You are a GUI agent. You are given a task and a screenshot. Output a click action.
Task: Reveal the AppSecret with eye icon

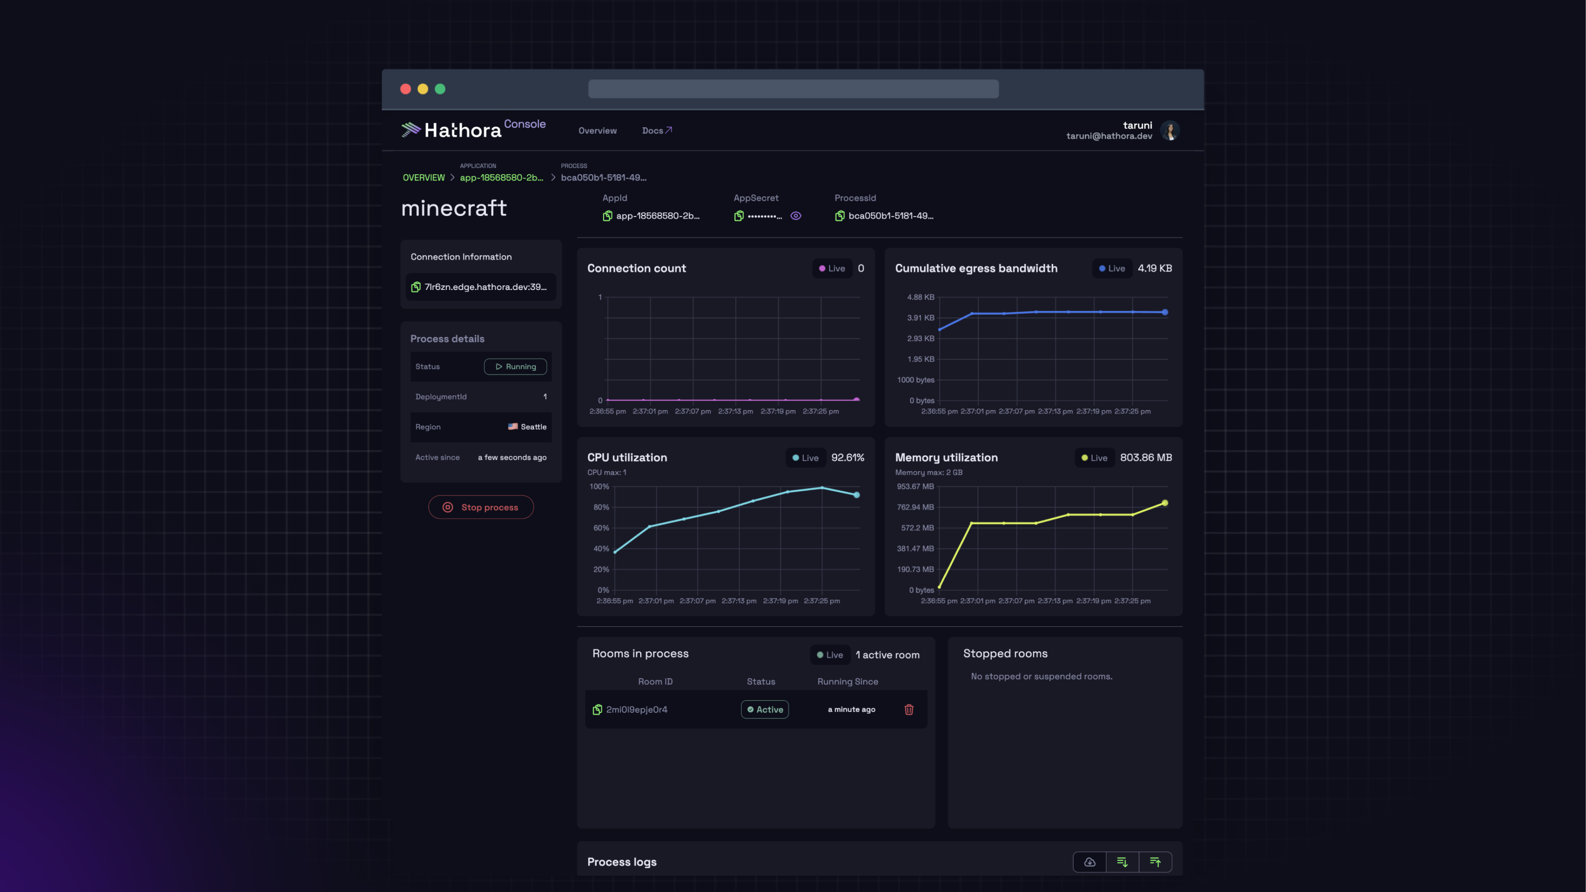pyautogui.click(x=795, y=215)
